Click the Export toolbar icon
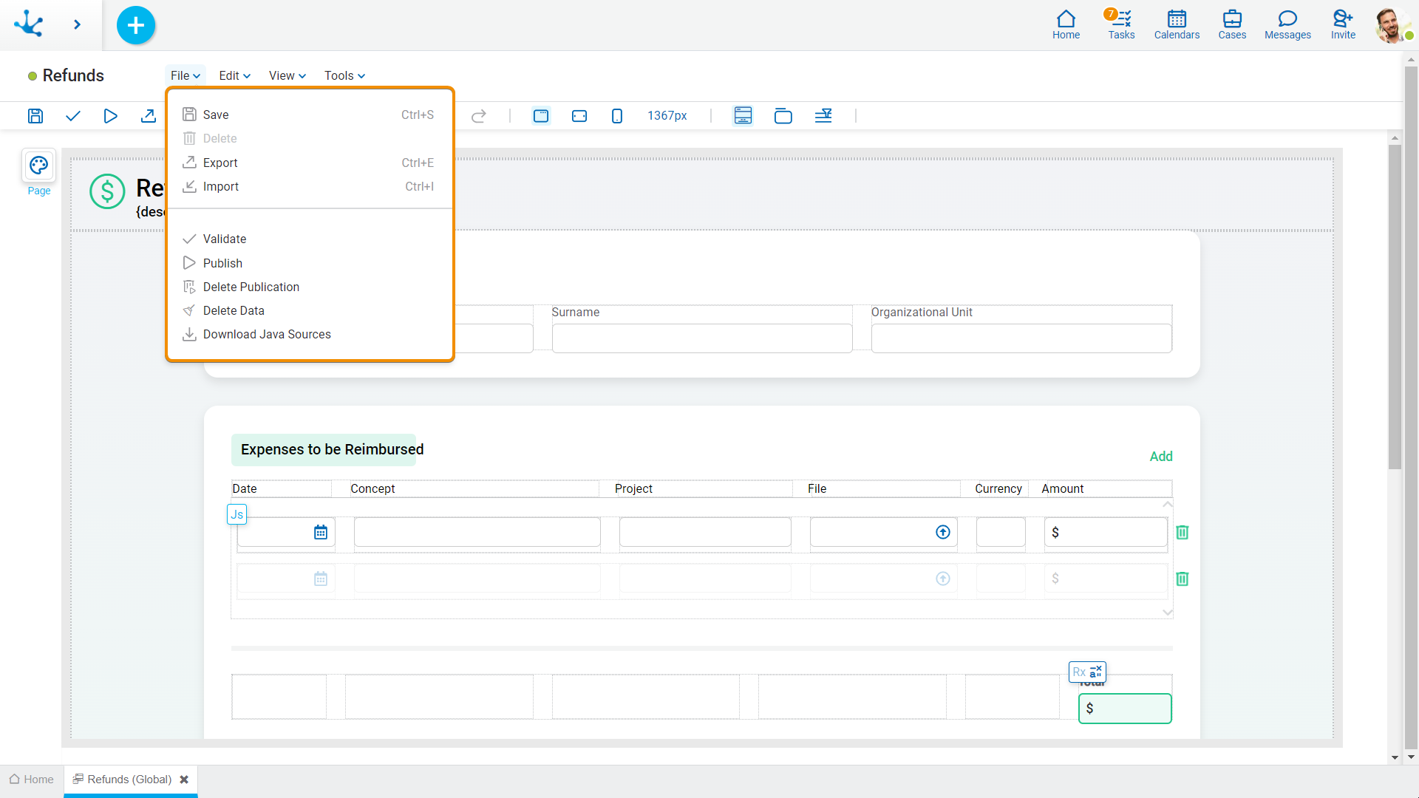Image resolution: width=1419 pixels, height=798 pixels. coord(148,116)
